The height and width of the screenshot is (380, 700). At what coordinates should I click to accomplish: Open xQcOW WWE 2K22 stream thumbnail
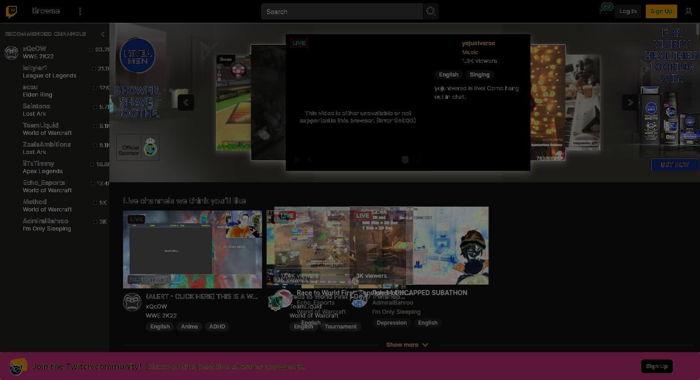tap(192, 249)
